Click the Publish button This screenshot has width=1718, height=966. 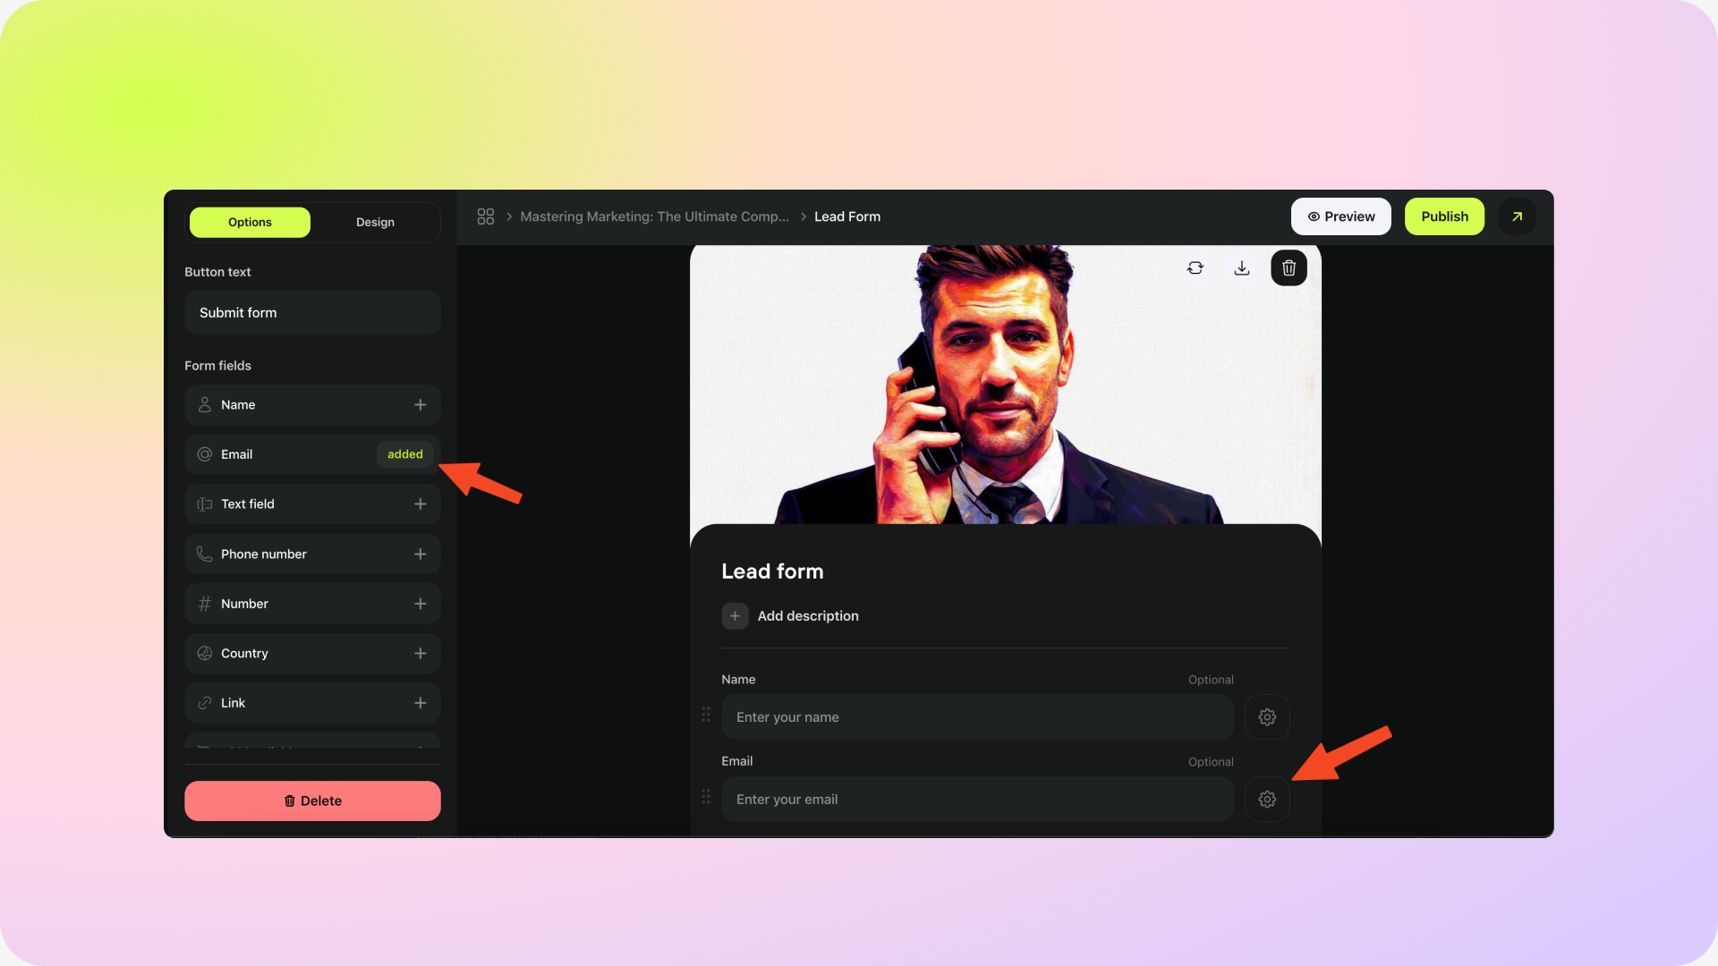click(x=1444, y=216)
